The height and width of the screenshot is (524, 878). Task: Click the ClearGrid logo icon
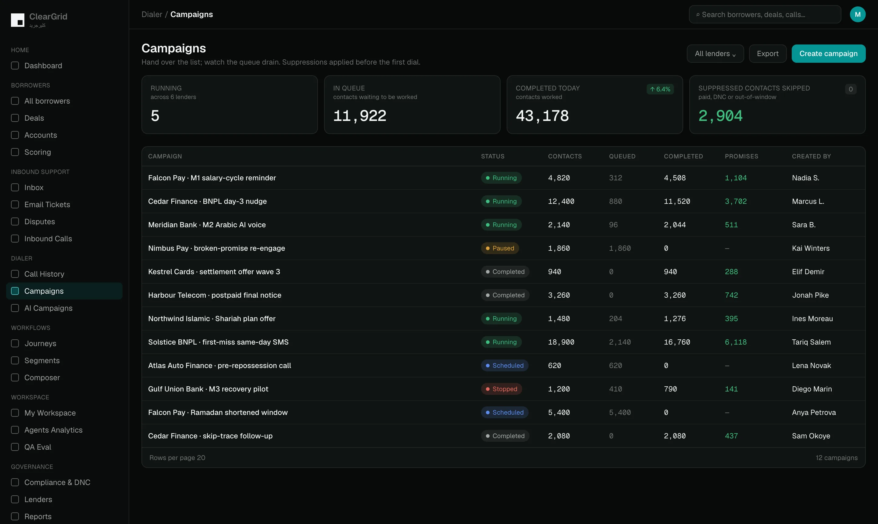[x=18, y=20]
